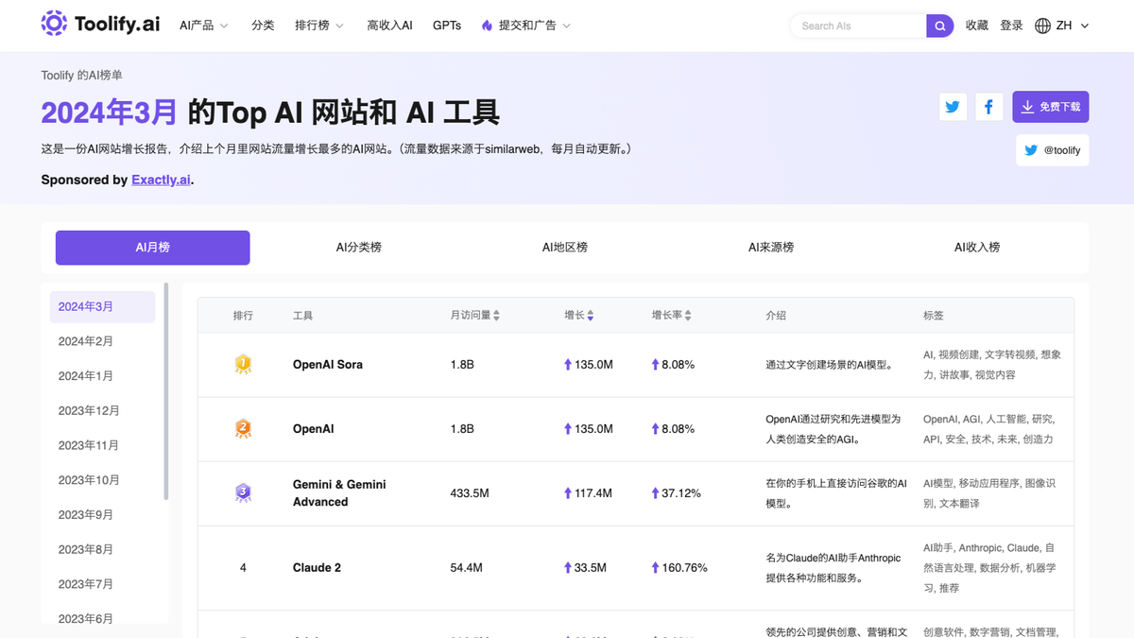
Task: Click the 登录 link
Action: [1012, 26]
